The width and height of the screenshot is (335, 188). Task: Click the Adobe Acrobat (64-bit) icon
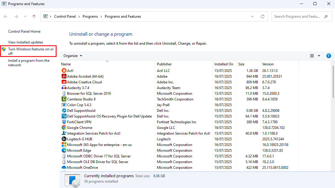click(x=64, y=76)
